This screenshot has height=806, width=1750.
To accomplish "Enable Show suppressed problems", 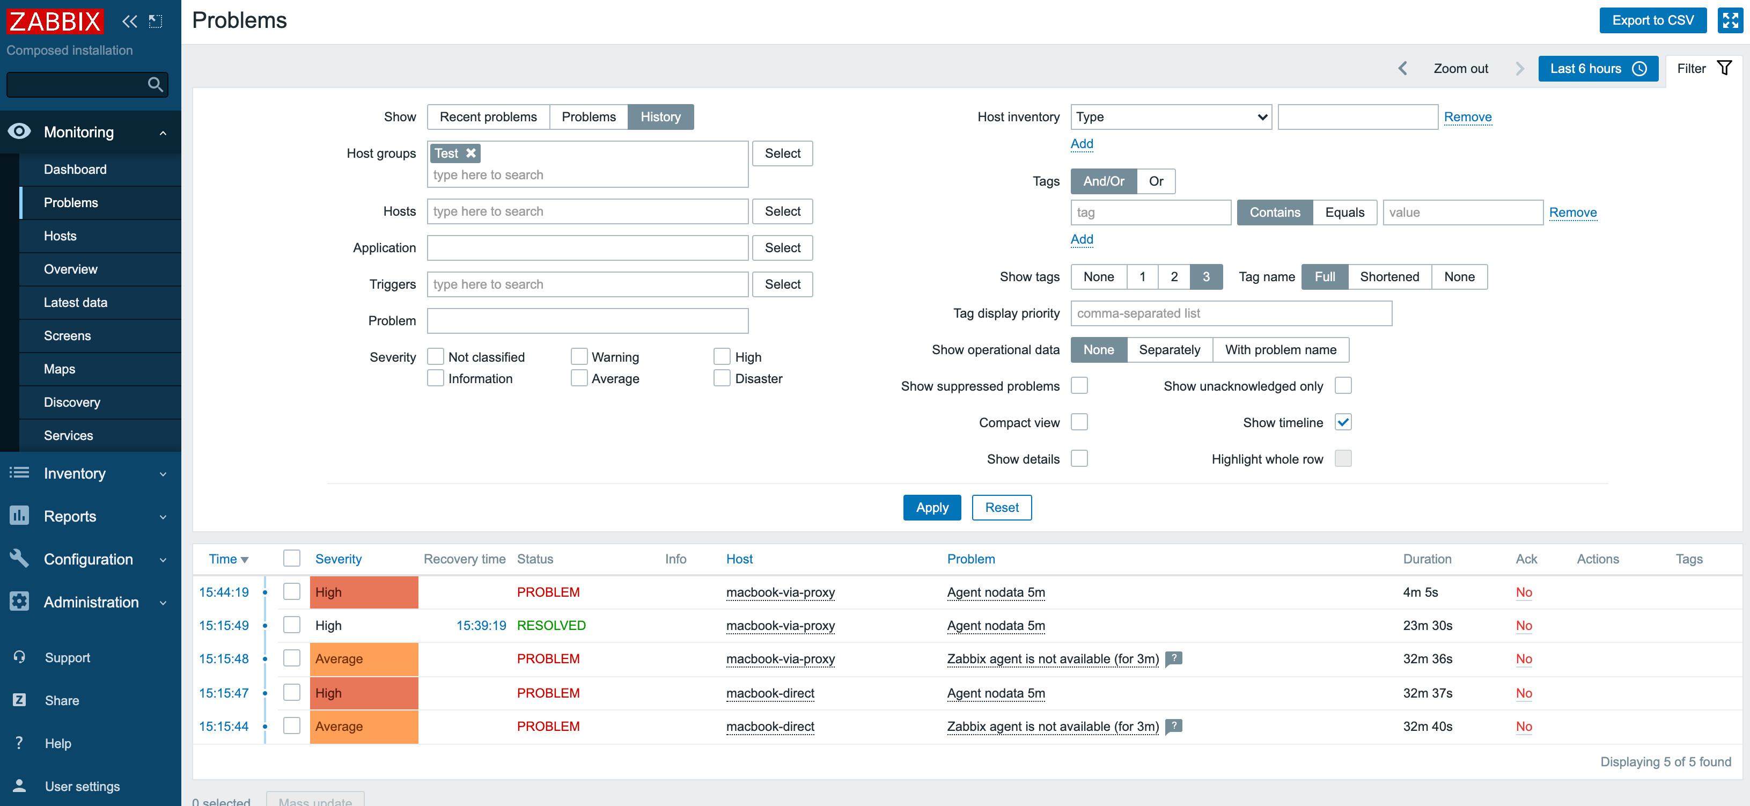I will tap(1079, 385).
